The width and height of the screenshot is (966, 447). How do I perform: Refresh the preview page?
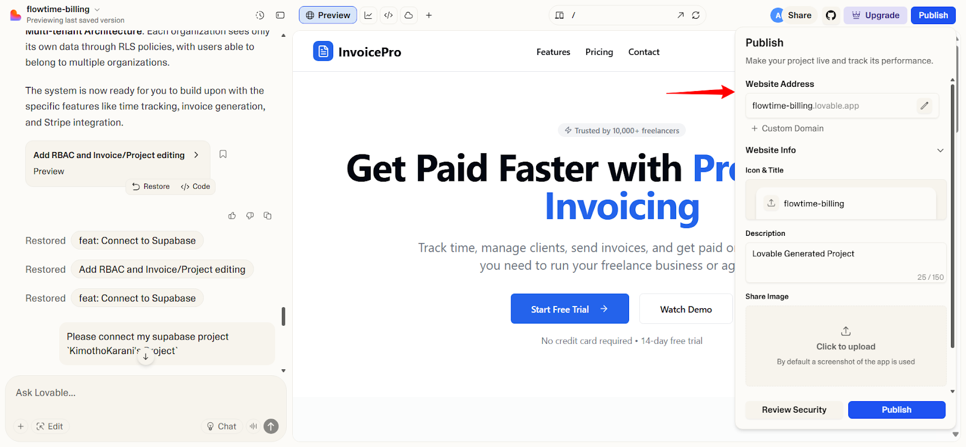(696, 15)
